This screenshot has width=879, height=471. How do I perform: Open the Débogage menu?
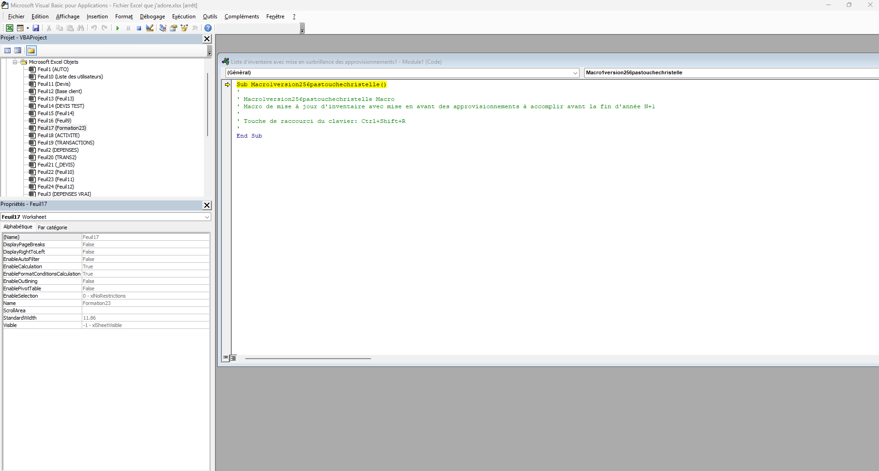coord(152,17)
